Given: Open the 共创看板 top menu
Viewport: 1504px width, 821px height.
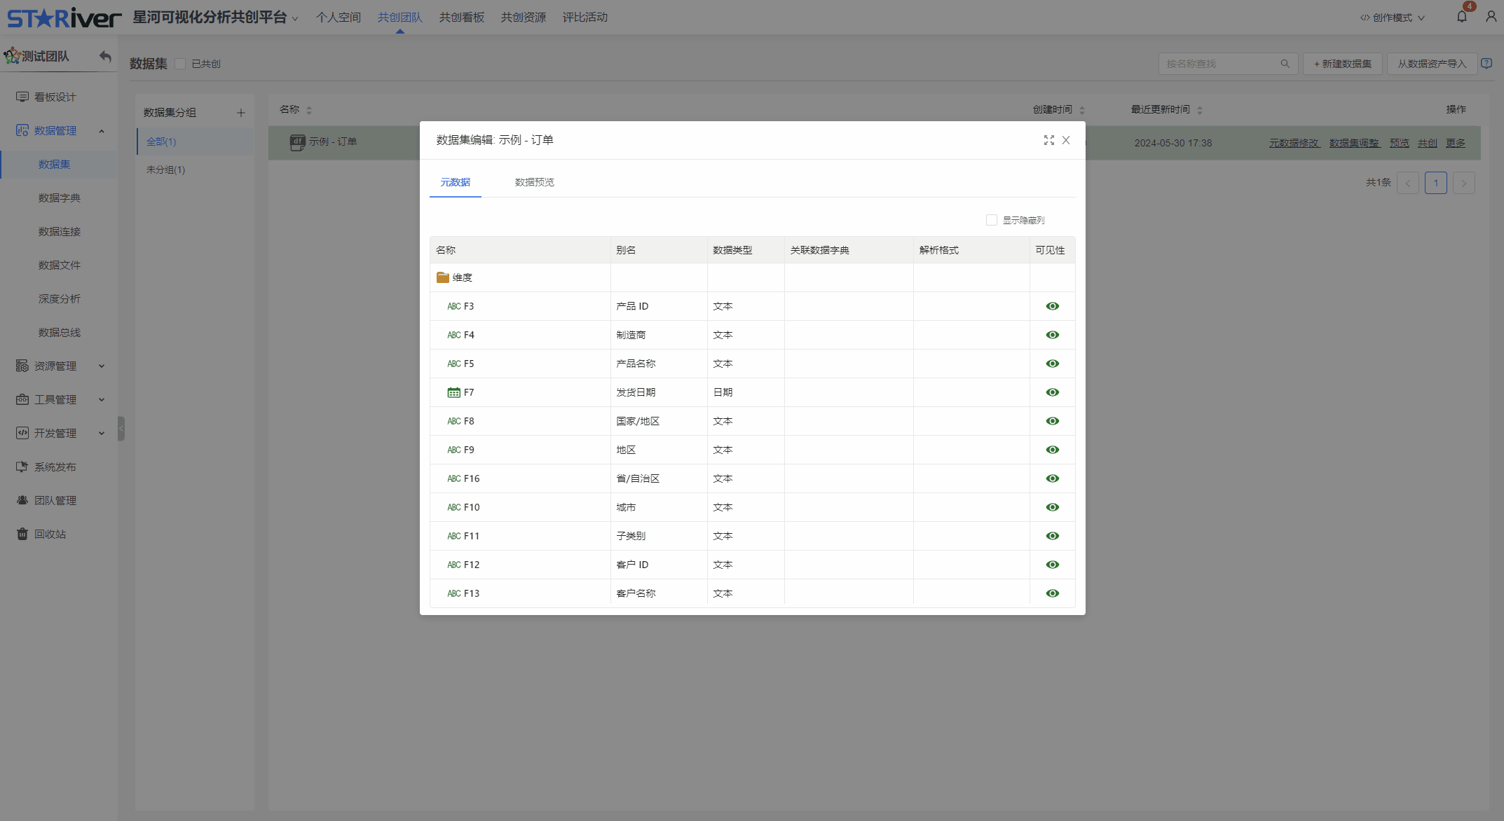Looking at the screenshot, I should 461,18.
